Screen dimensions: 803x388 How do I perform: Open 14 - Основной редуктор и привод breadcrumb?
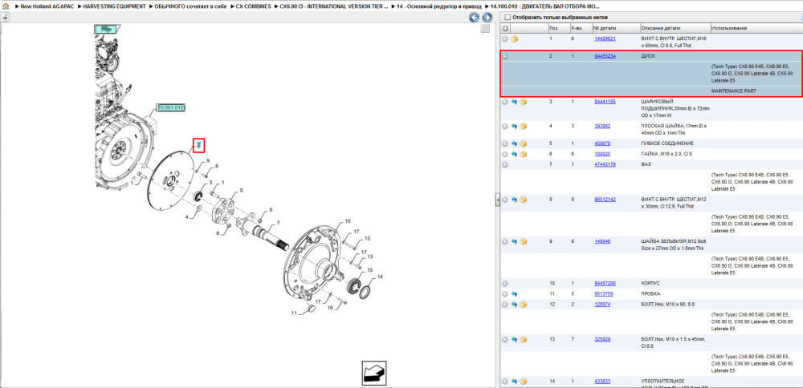click(x=439, y=6)
